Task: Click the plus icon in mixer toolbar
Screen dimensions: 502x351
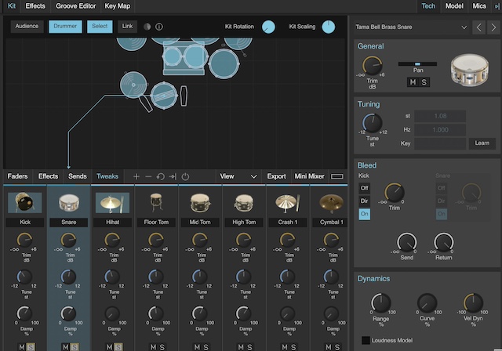Action: point(136,176)
